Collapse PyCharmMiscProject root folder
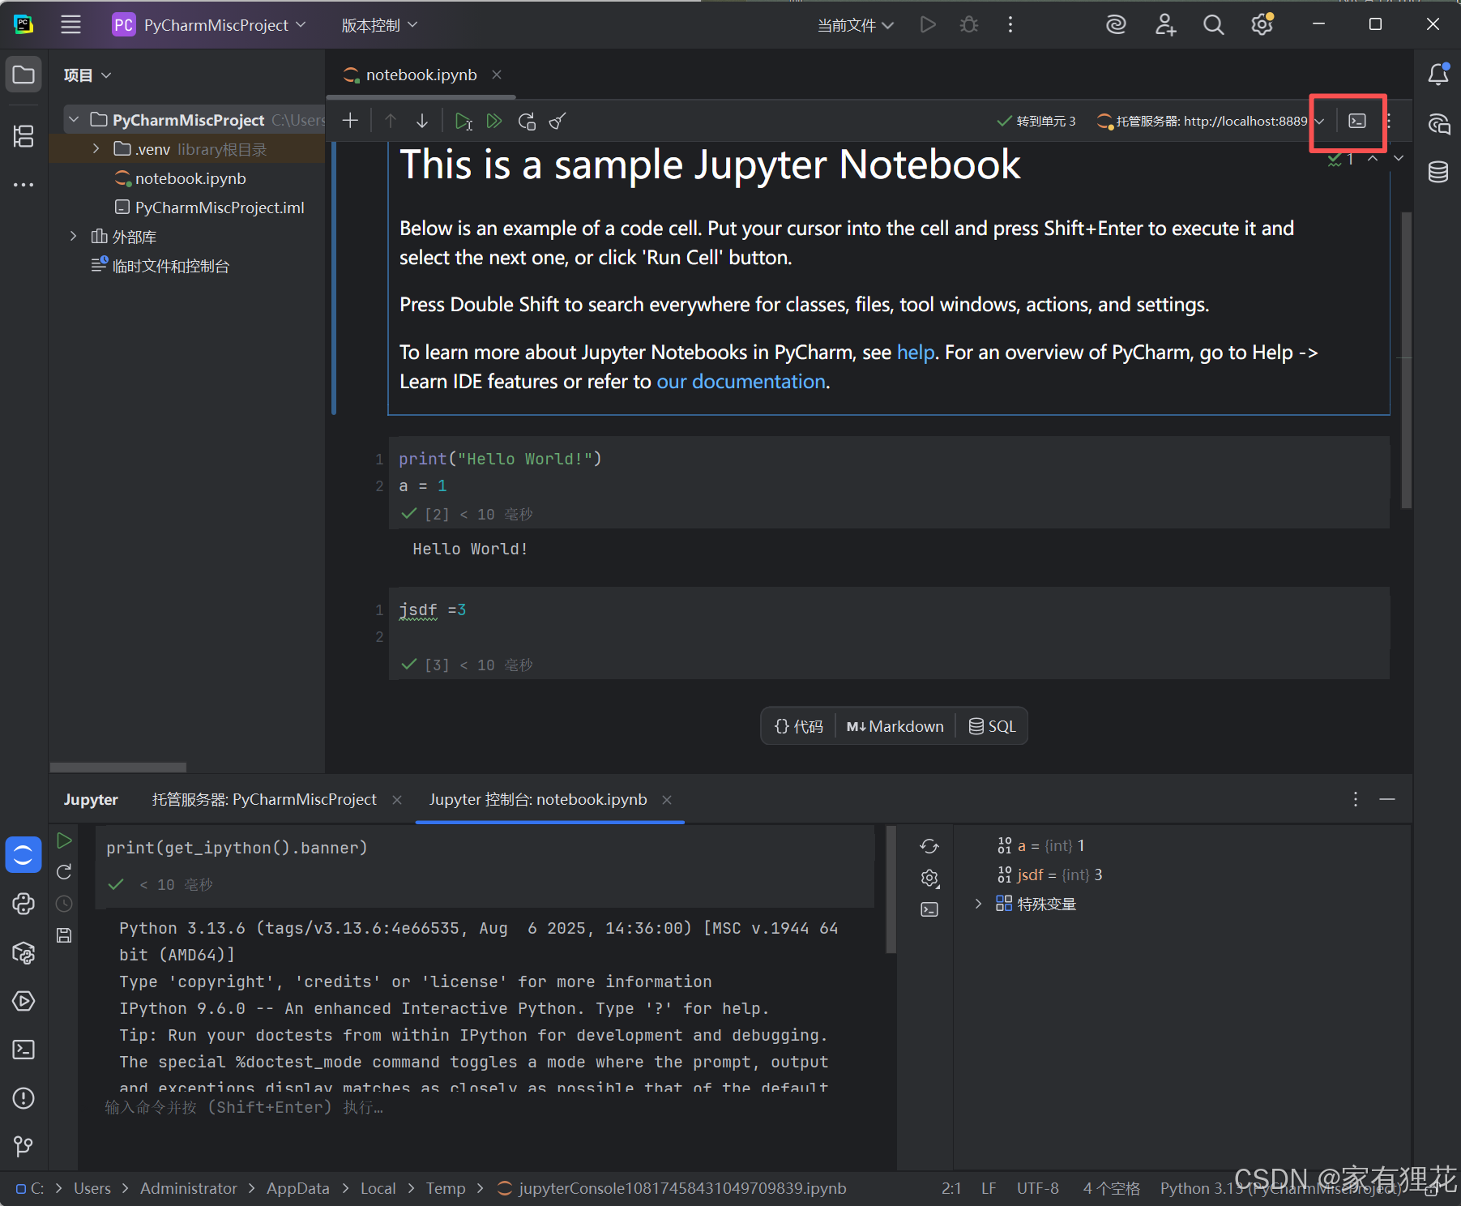1461x1206 pixels. [74, 120]
